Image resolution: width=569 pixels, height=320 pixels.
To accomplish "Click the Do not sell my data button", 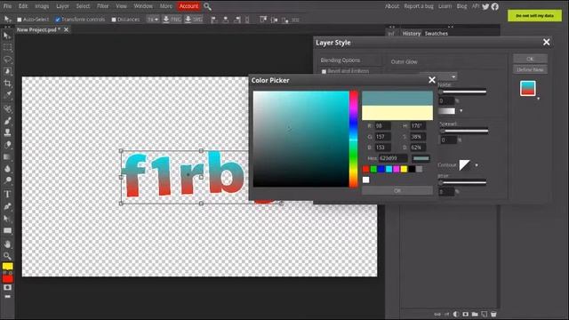I will pos(534,16).
